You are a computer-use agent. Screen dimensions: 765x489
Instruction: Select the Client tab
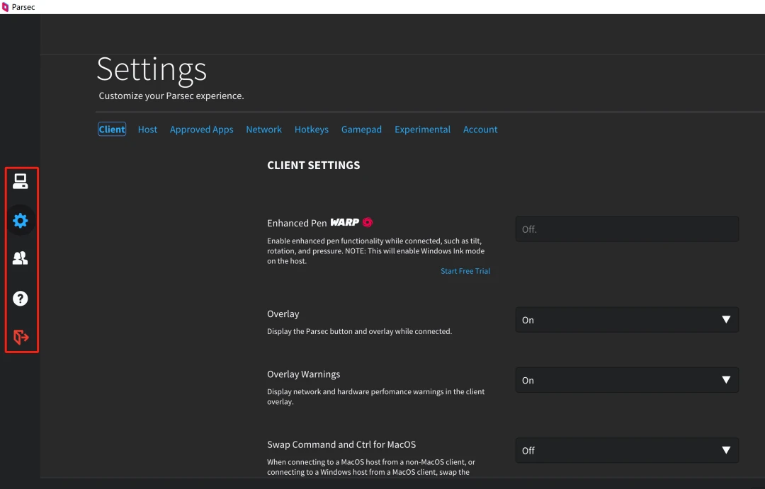pyautogui.click(x=112, y=130)
